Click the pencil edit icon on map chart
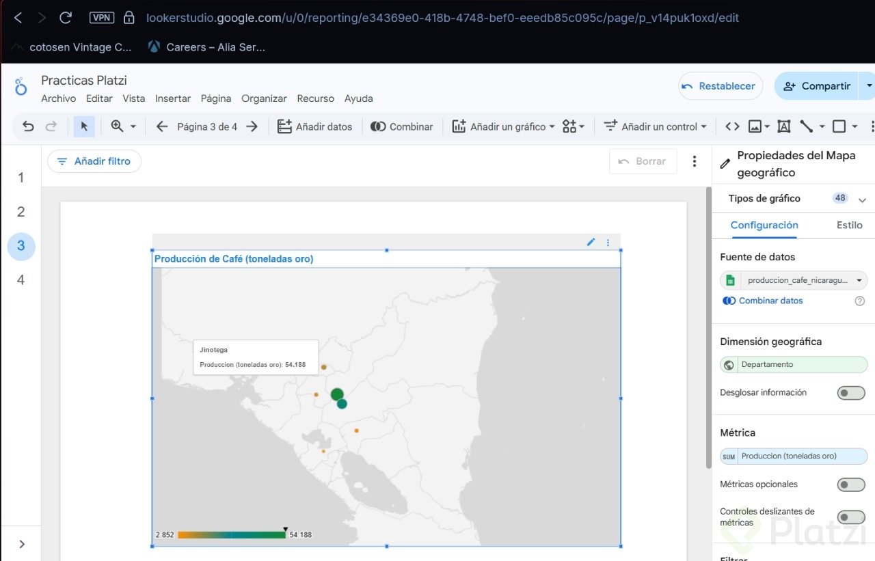 pyautogui.click(x=591, y=242)
